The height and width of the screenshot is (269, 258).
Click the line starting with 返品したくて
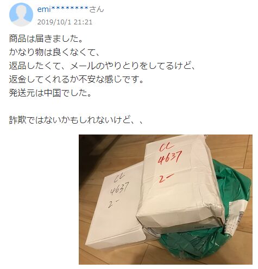point(102,66)
